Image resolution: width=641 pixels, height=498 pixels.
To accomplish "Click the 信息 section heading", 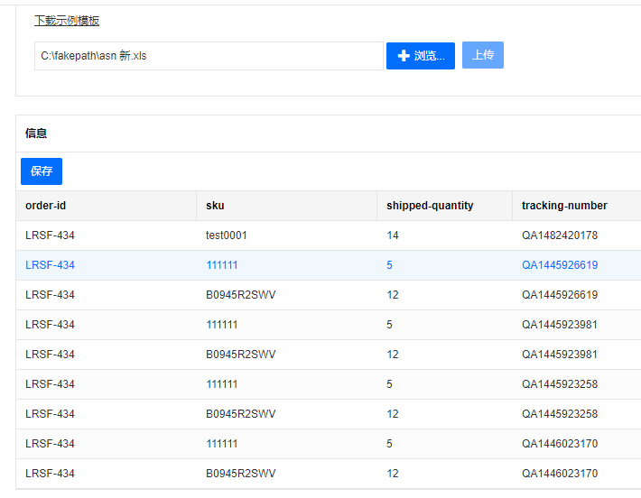I will click(36, 134).
